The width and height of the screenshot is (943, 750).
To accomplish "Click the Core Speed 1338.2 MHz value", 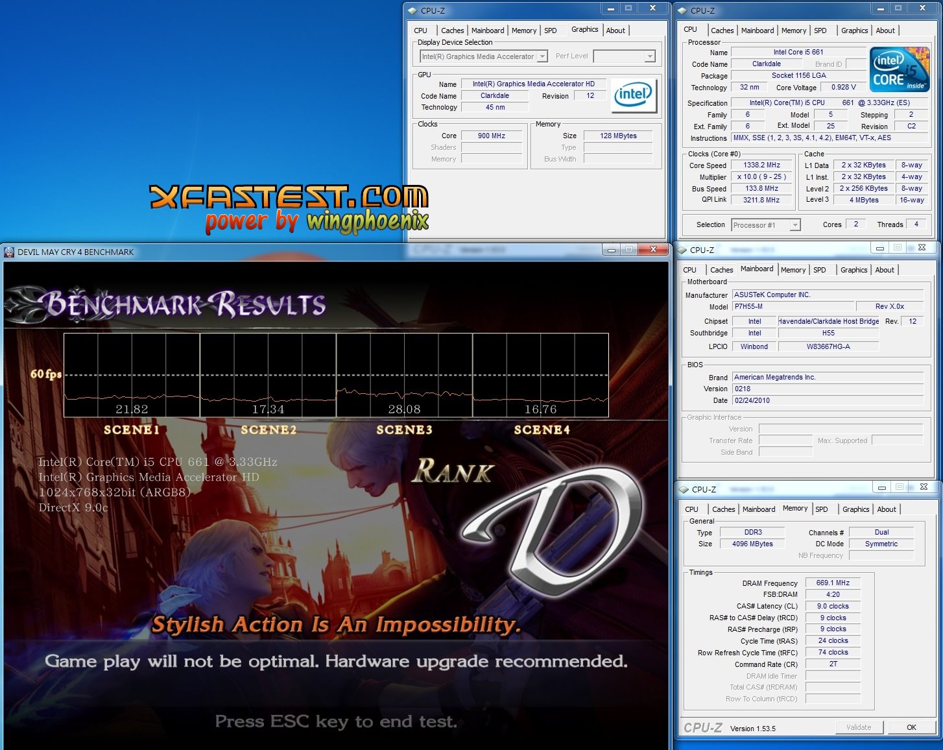I will coord(762,165).
